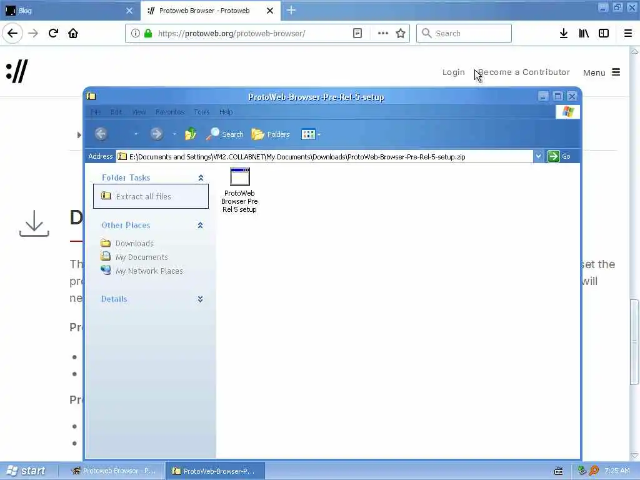Image resolution: width=640 pixels, height=480 pixels.
Task: Go up one folder level in Explorer
Action: (190, 134)
